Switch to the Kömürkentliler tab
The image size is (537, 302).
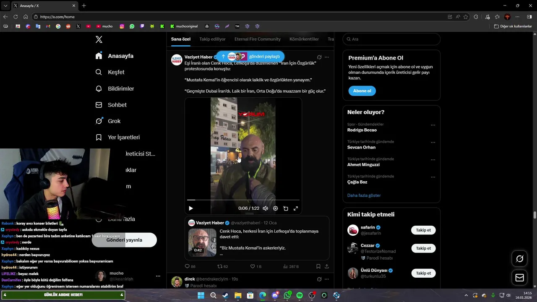[304, 39]
